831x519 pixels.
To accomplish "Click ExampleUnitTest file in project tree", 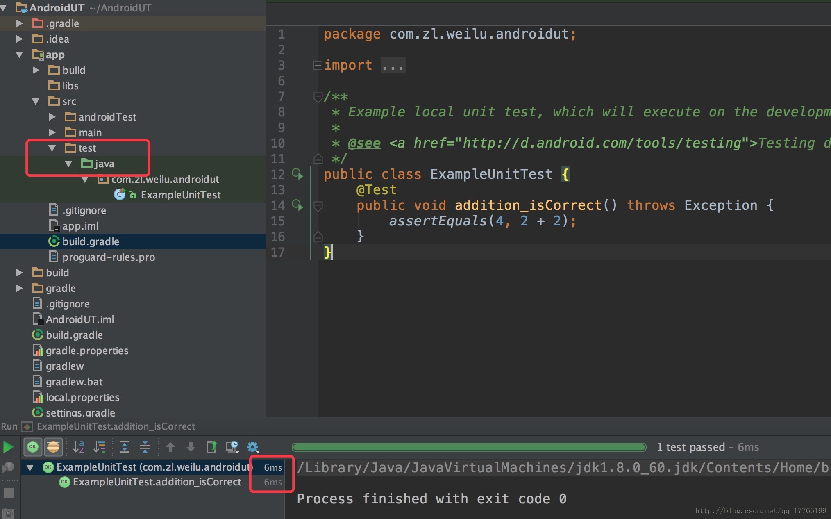I will 179,194.
